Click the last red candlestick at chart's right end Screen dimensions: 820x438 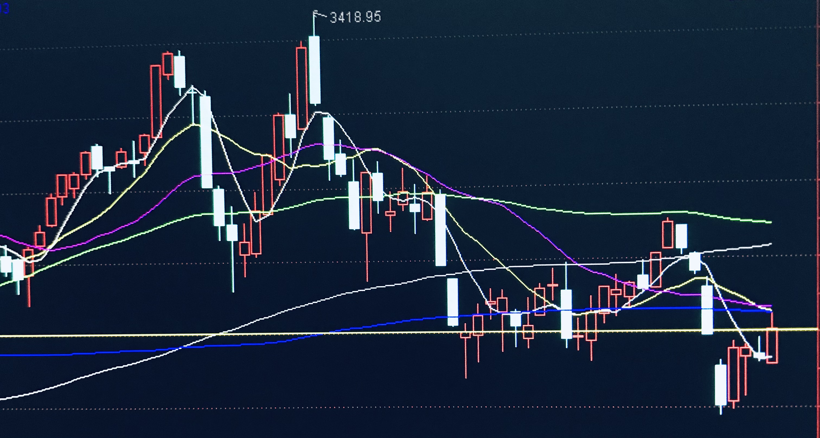772,345
